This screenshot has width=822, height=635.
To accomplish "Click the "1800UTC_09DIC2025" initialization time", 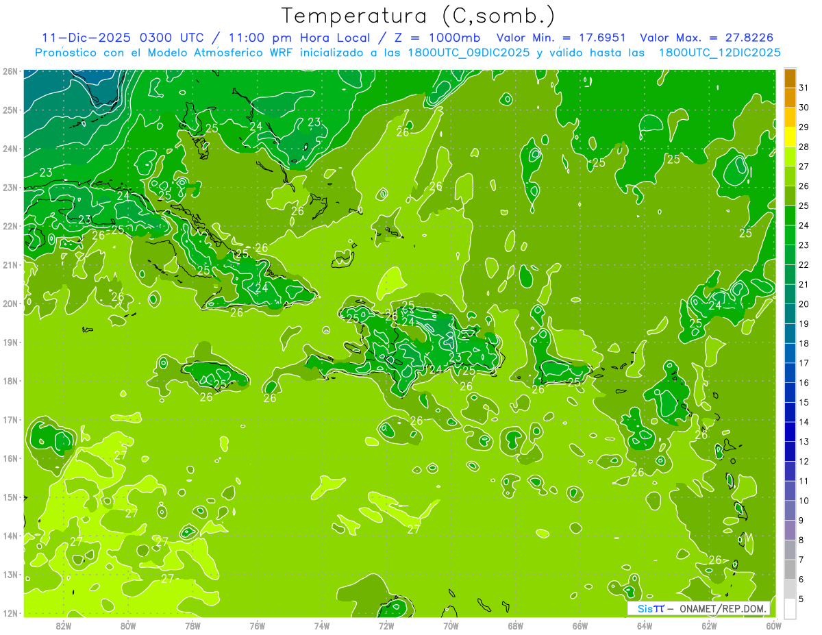I will 469,53.
